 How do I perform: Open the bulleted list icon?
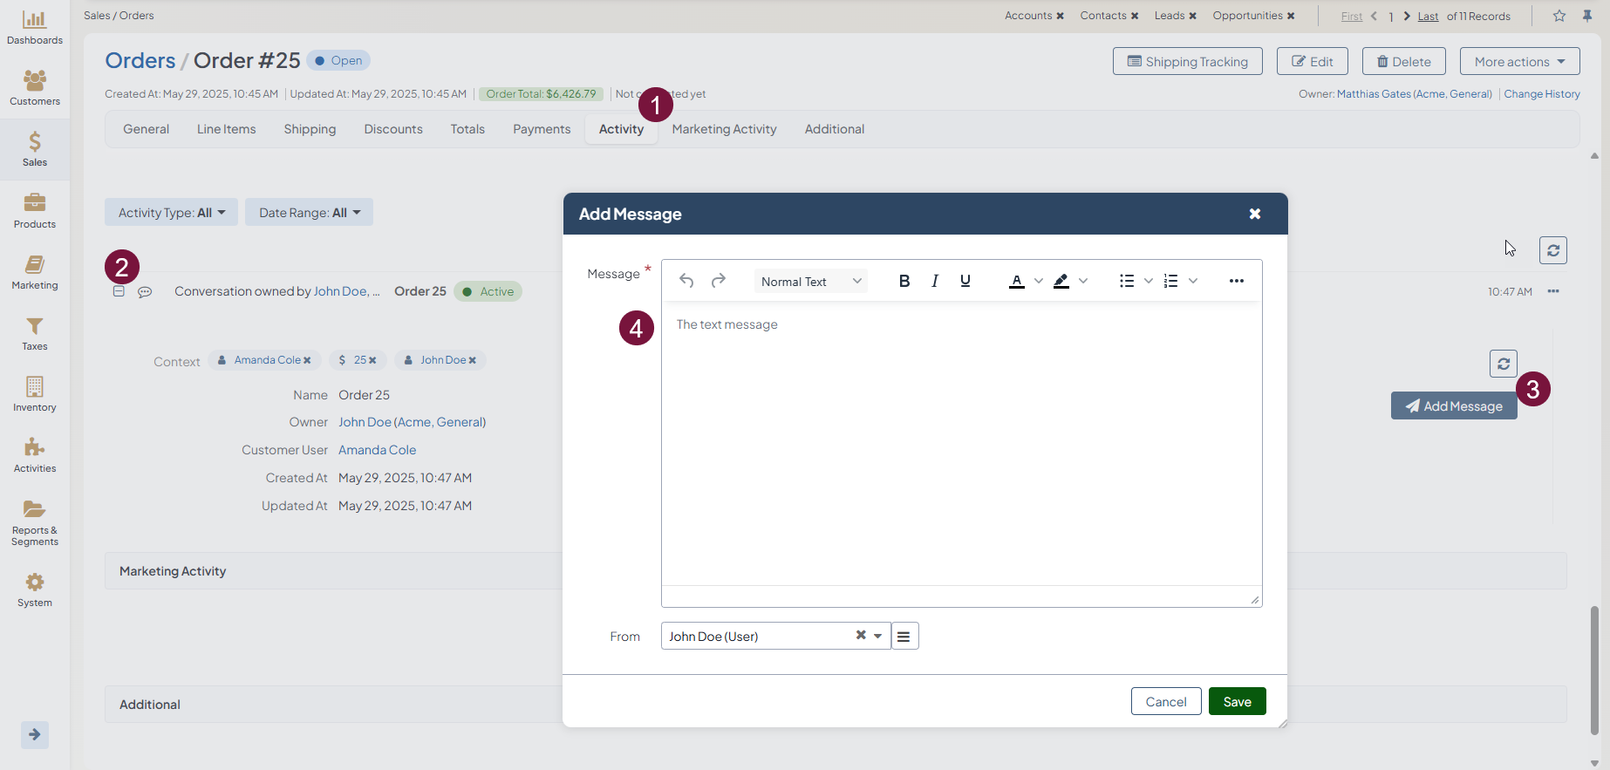1127,281
